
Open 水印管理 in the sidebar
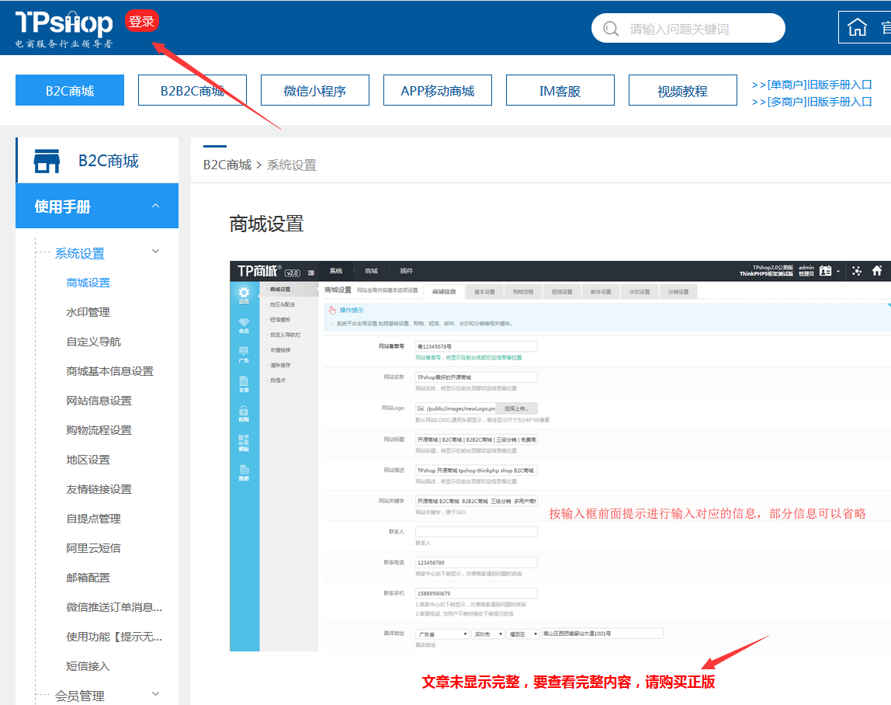88,312
